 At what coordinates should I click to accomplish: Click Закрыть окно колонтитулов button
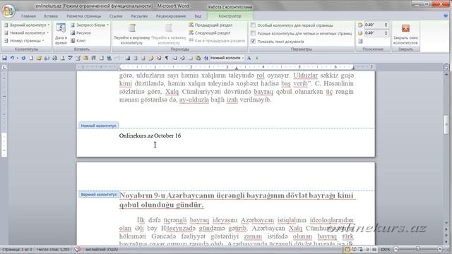405,34
